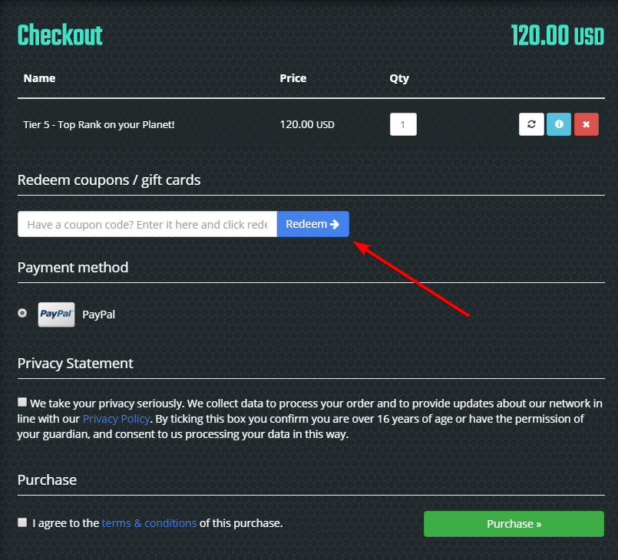
Task: Click the item price '120.00 USD' cell
Action: click(307, 125)
